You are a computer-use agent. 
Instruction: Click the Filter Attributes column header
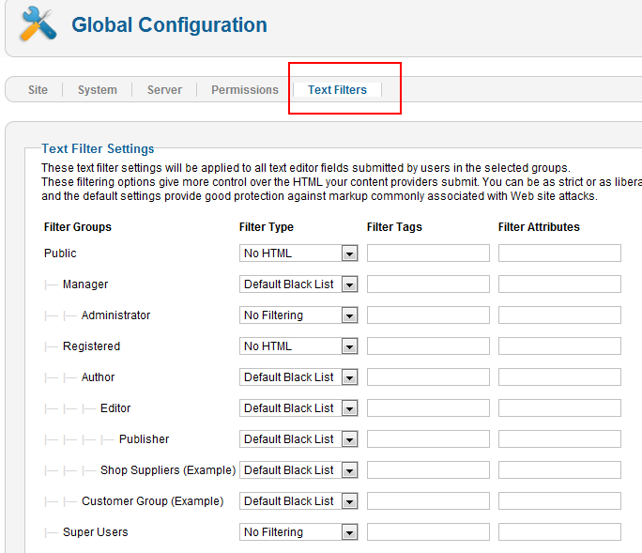pyautogui.click(x=539, y=227)
